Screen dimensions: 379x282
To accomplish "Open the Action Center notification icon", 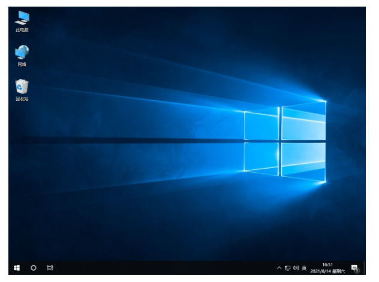I will click(x=354, y=268).
